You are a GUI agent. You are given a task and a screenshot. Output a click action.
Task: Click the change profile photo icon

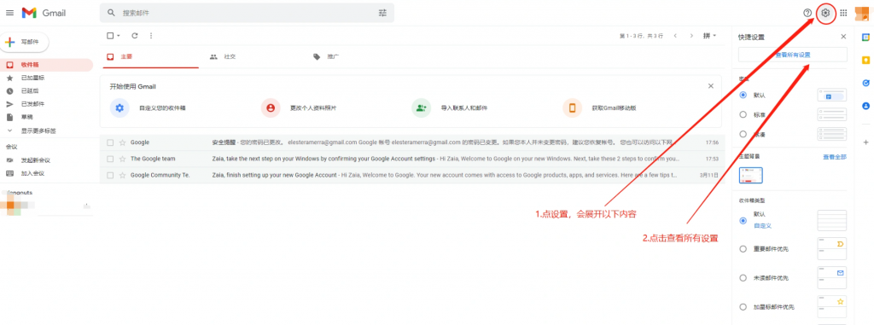[271, 107]
